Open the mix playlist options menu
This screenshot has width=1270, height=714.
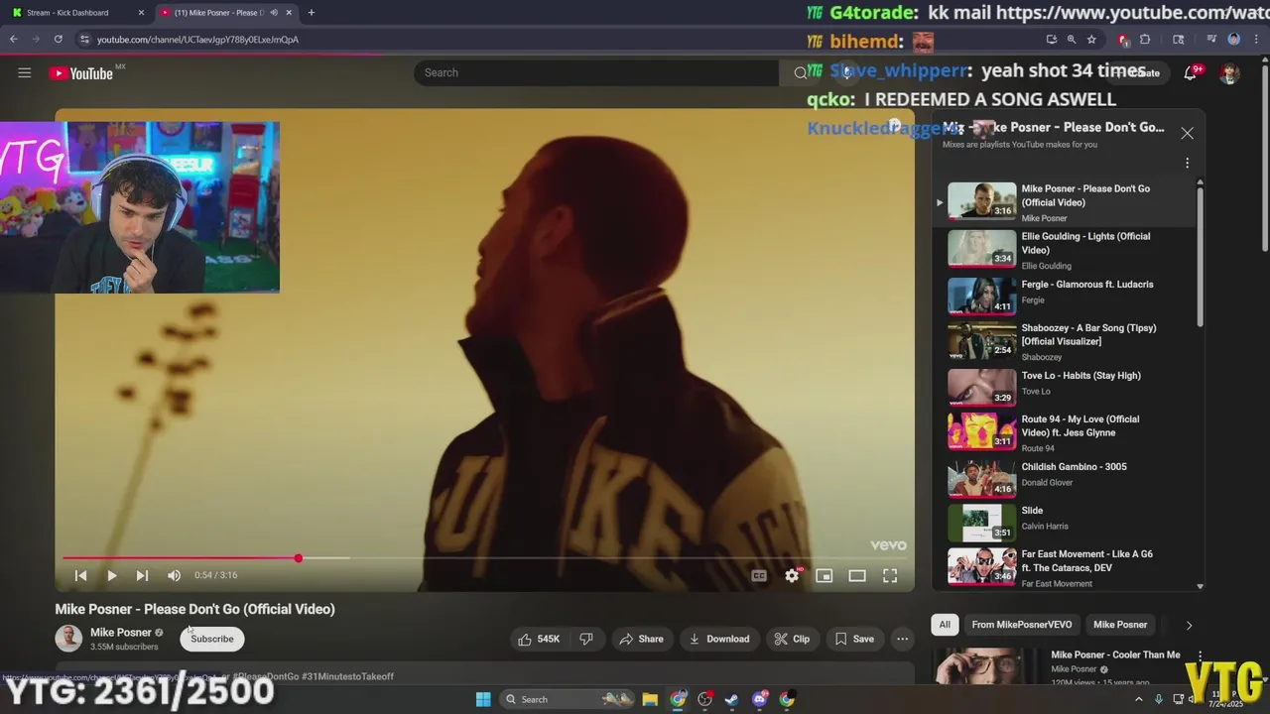click(x=1187, y=164)
